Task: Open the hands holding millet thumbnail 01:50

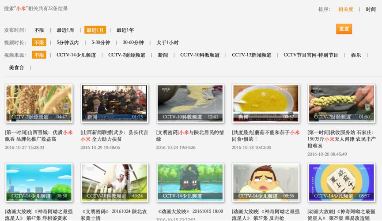Action: pyautogui.click(x=341, y=103)
